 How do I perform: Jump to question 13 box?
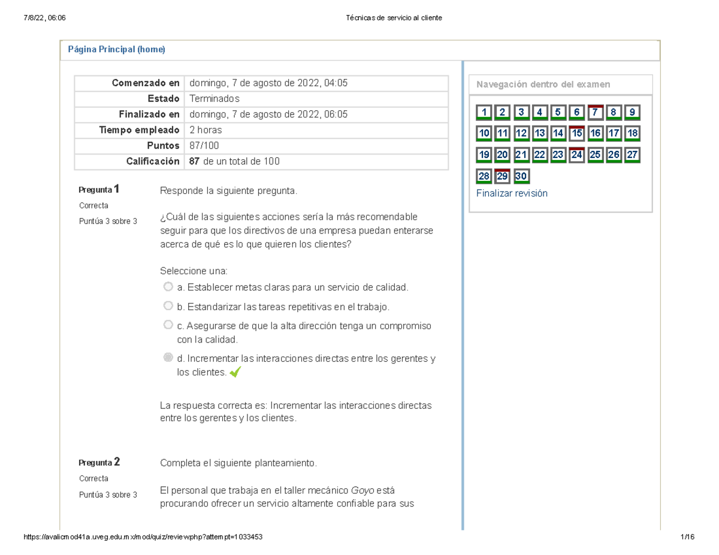540,134
